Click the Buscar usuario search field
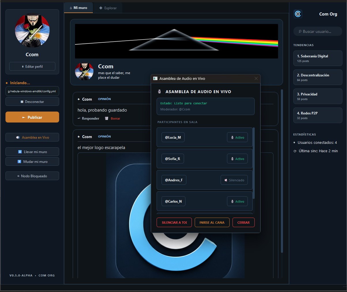 (x=318, y=31)
